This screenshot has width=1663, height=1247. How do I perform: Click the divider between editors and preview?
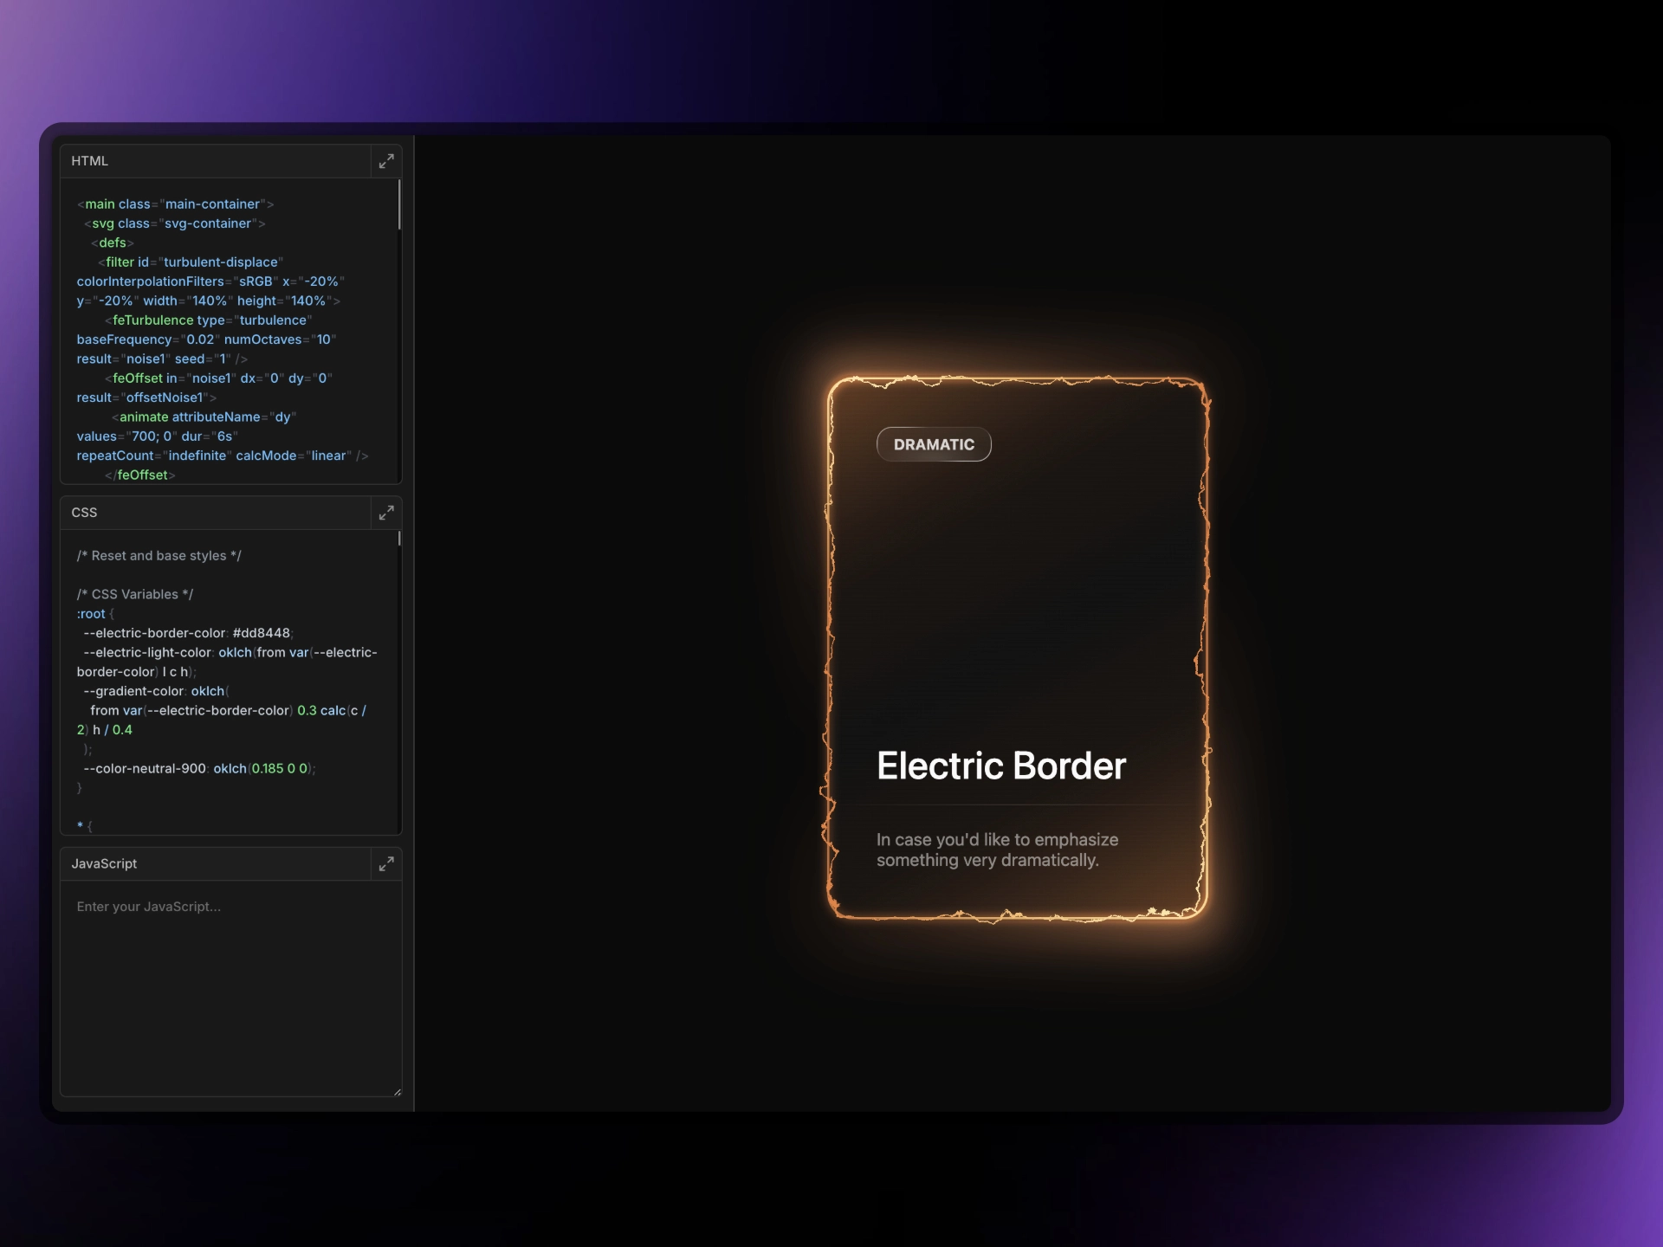pyautogui.click(x=414, y=623)
